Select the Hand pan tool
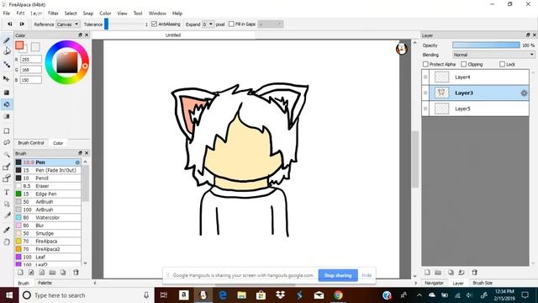 (7, 242)
